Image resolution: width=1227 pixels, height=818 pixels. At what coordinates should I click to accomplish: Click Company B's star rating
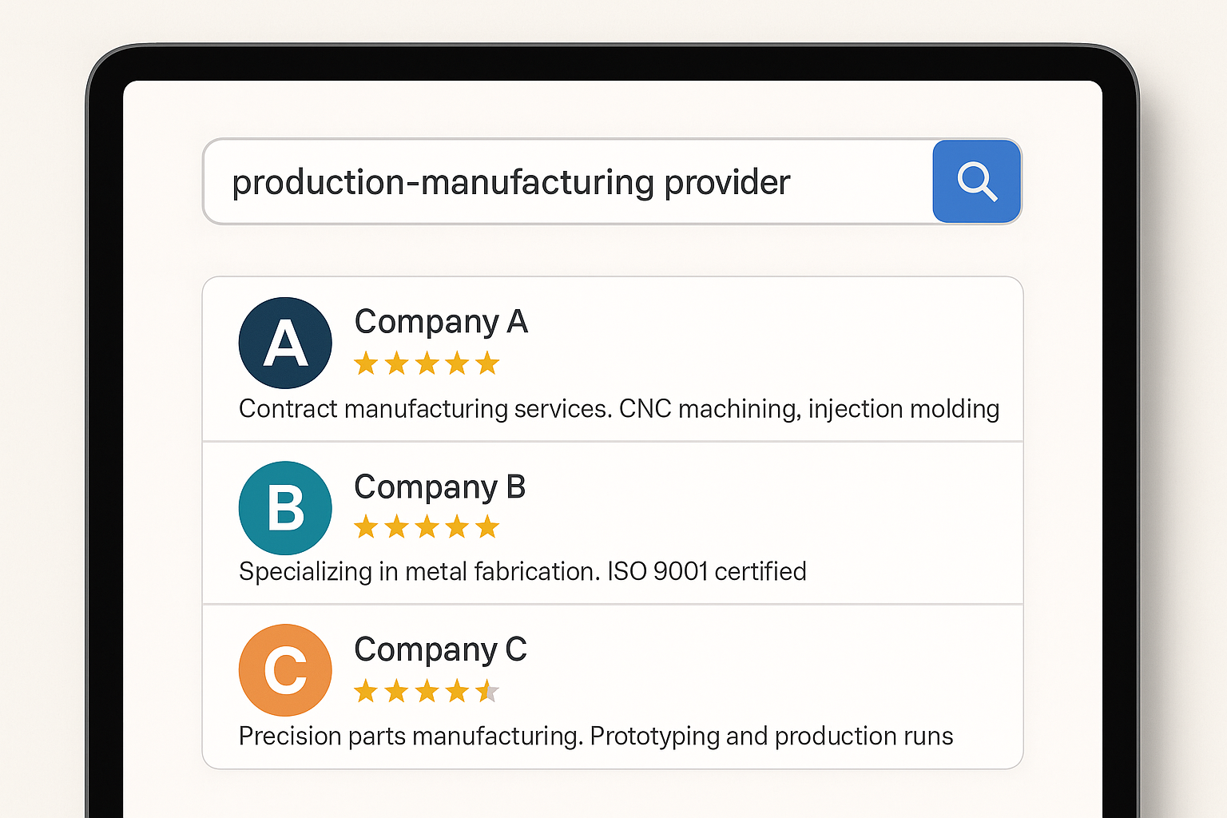[x=427, y=527]
